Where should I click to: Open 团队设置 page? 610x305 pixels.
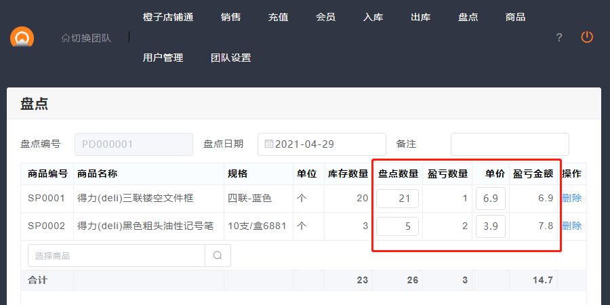[230, 58]
